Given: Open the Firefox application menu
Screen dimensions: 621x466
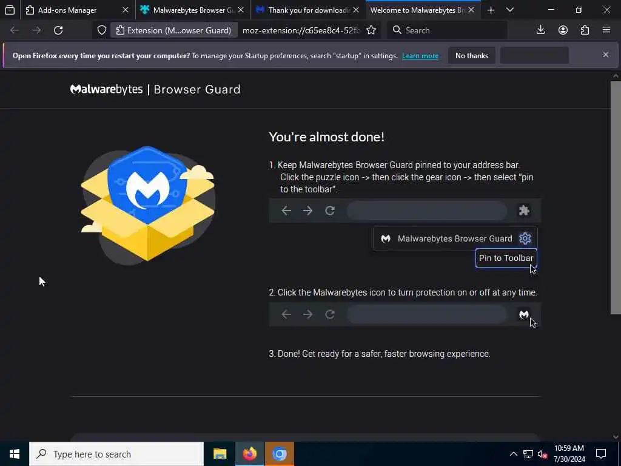Looking at the screenshot, I should tap(606, 30).
